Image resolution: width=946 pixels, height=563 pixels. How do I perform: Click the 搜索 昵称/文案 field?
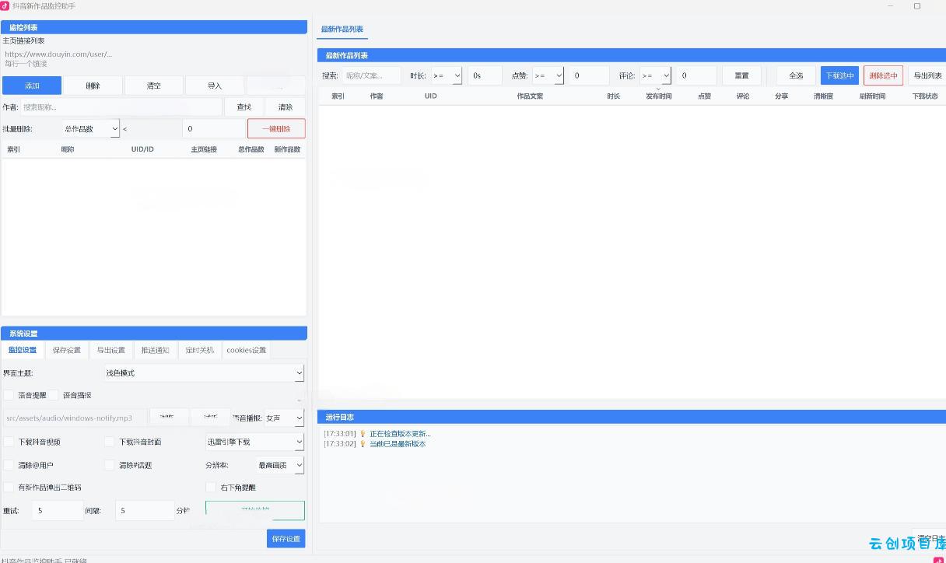pyautogui.click(x=372, y=75)
